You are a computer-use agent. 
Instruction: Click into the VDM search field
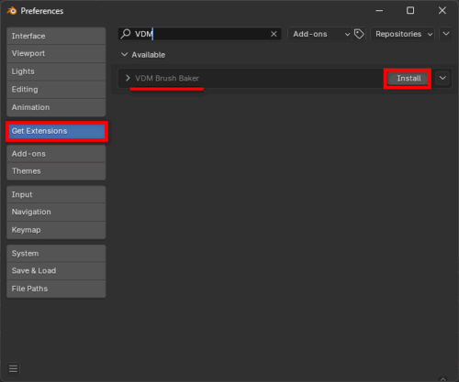point(200,34)
